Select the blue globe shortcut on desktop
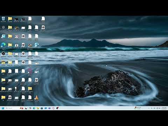 click(x=36, y=45)
